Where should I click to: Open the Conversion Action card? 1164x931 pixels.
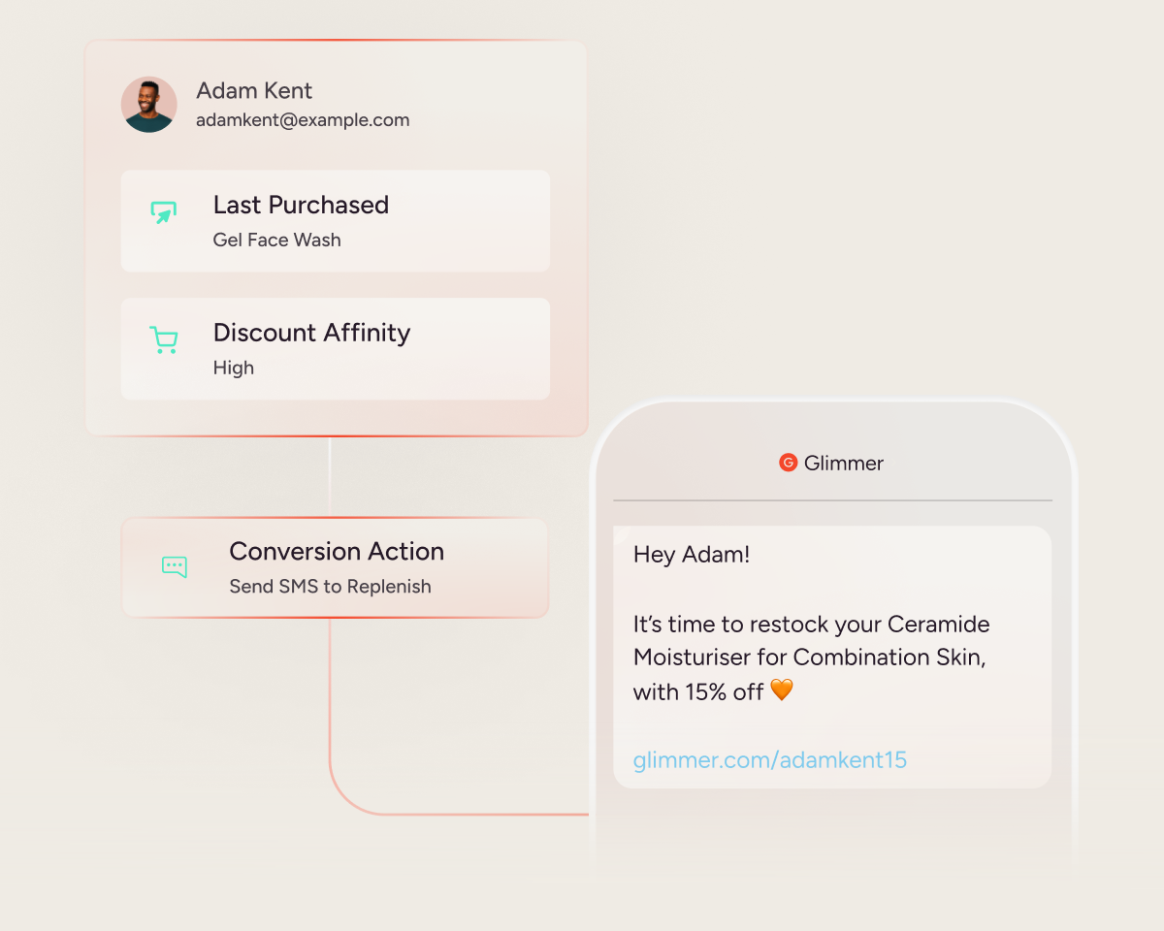click(336, 567)
